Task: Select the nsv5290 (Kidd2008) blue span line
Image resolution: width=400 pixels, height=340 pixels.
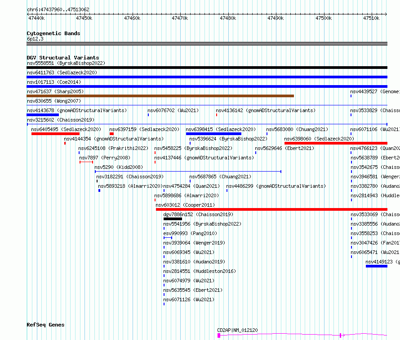Action: 188,172
